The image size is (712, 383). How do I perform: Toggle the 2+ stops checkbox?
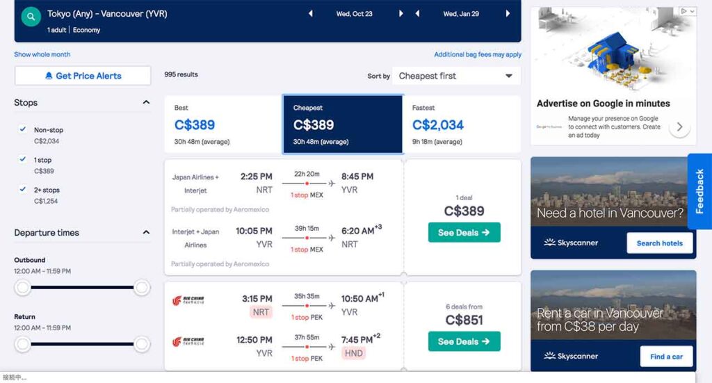click(23, 189)
